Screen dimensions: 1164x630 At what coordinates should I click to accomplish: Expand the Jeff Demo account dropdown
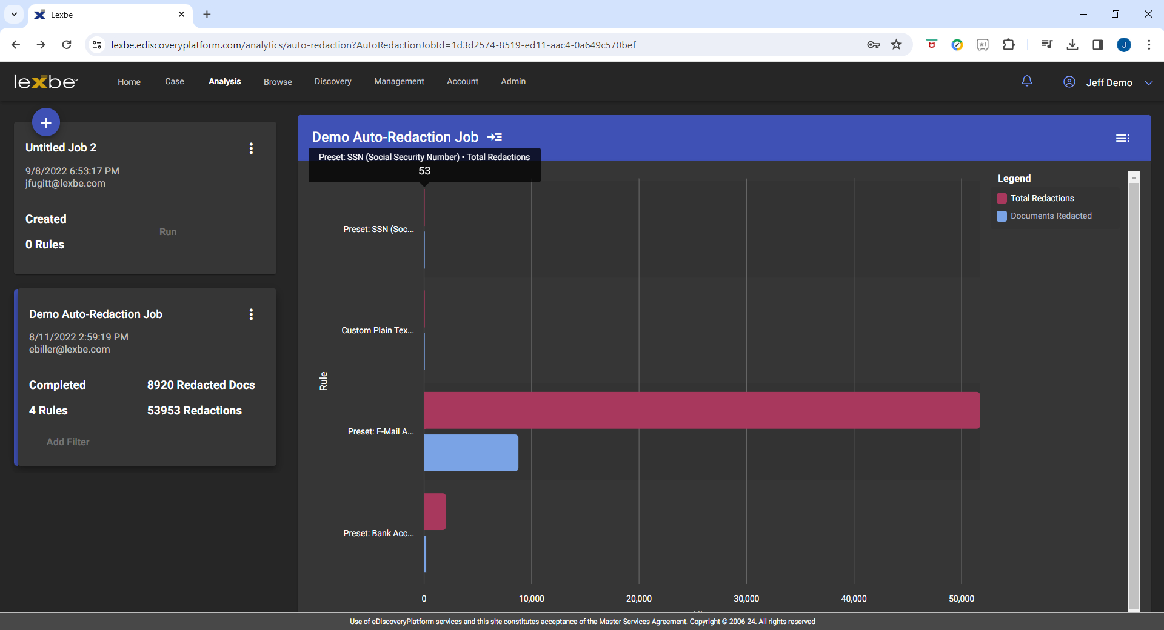click(1149, 82)
